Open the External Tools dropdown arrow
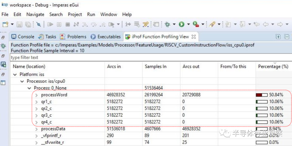292x146 pixels. [203, 24]
